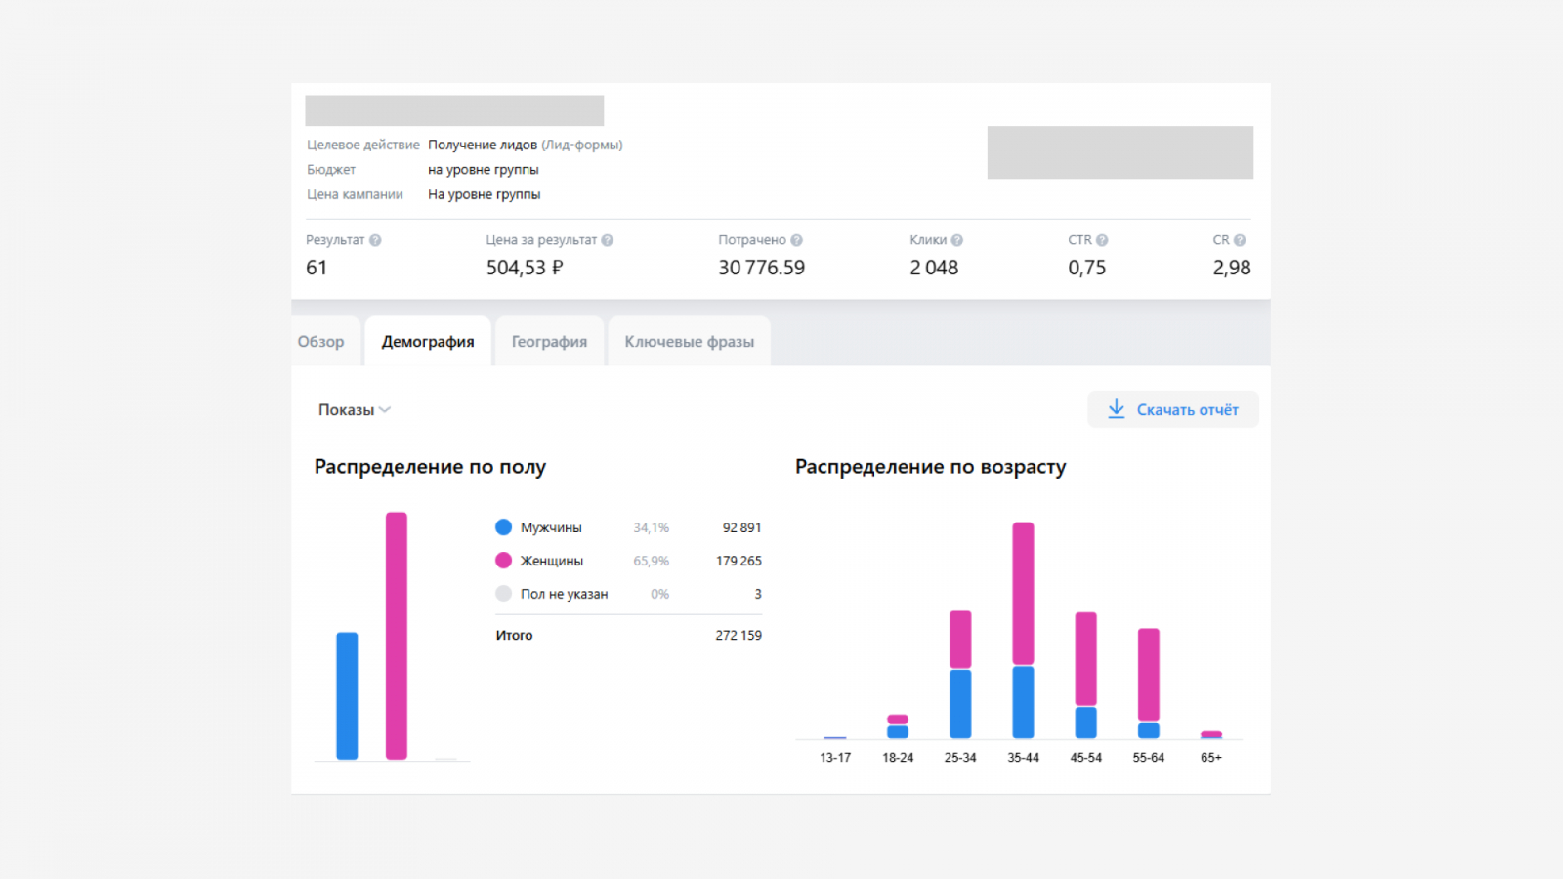Click the pink 65+ age bar
Viewport: 1563px width, 879px height.
(1211, 734)
